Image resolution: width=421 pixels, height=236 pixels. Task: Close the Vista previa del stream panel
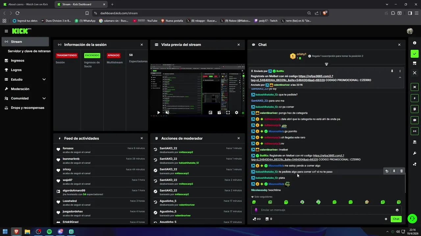pos(238,45)
